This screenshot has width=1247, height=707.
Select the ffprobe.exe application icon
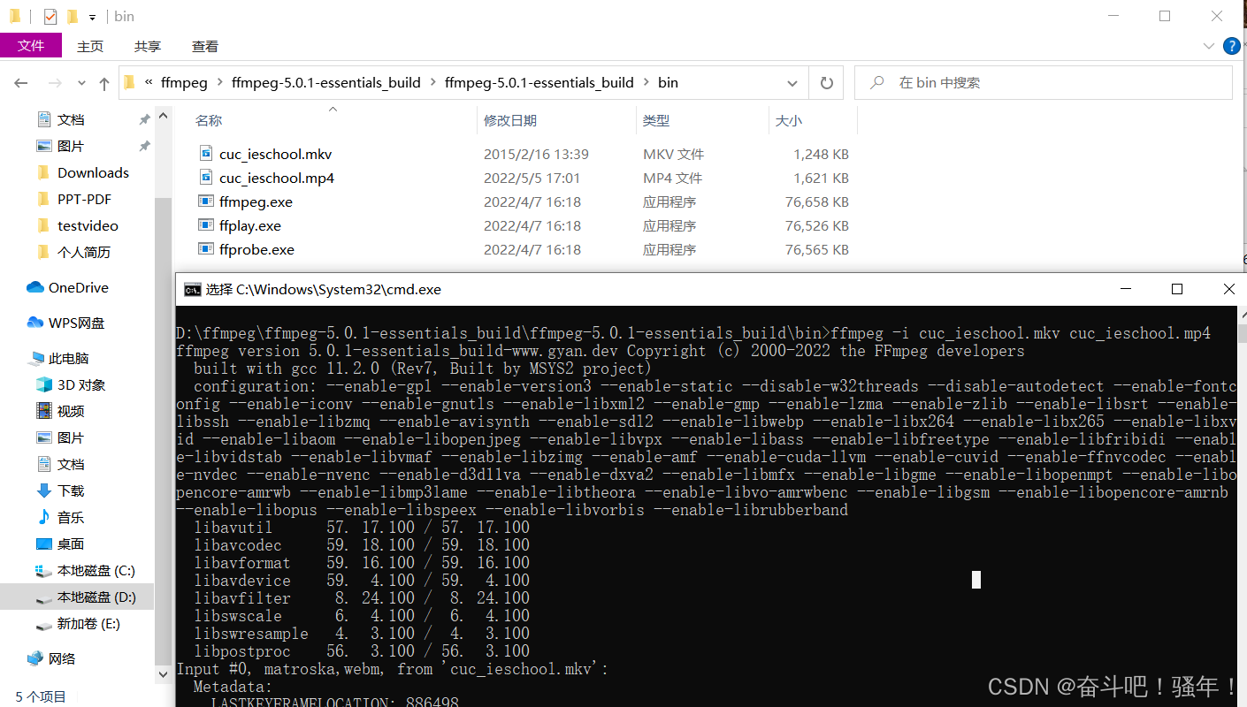(206, 249)
